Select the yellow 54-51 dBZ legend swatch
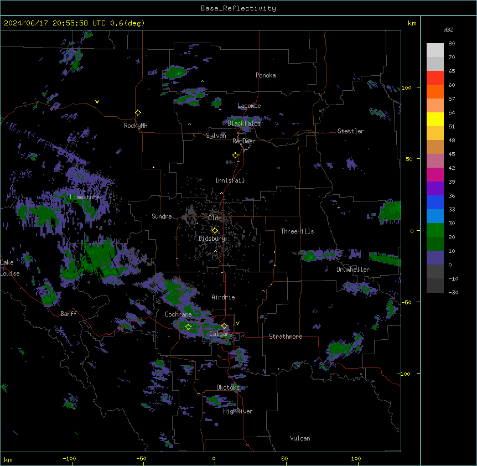477x466 pixels. 435,119
